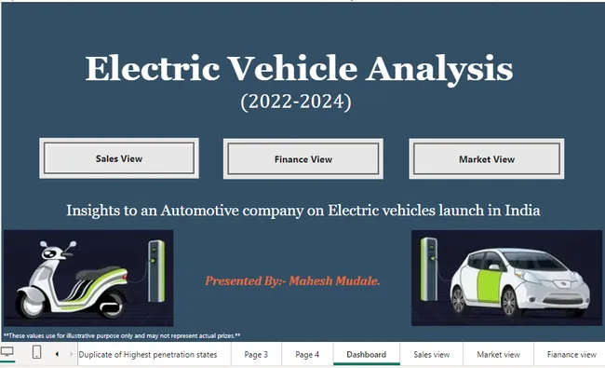Select the Dashboard tab
The image size is (605, 368).
[367, 354]
